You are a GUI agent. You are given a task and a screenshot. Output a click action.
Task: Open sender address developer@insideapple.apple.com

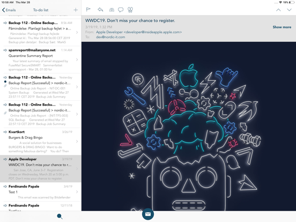[x=139, y=32]
